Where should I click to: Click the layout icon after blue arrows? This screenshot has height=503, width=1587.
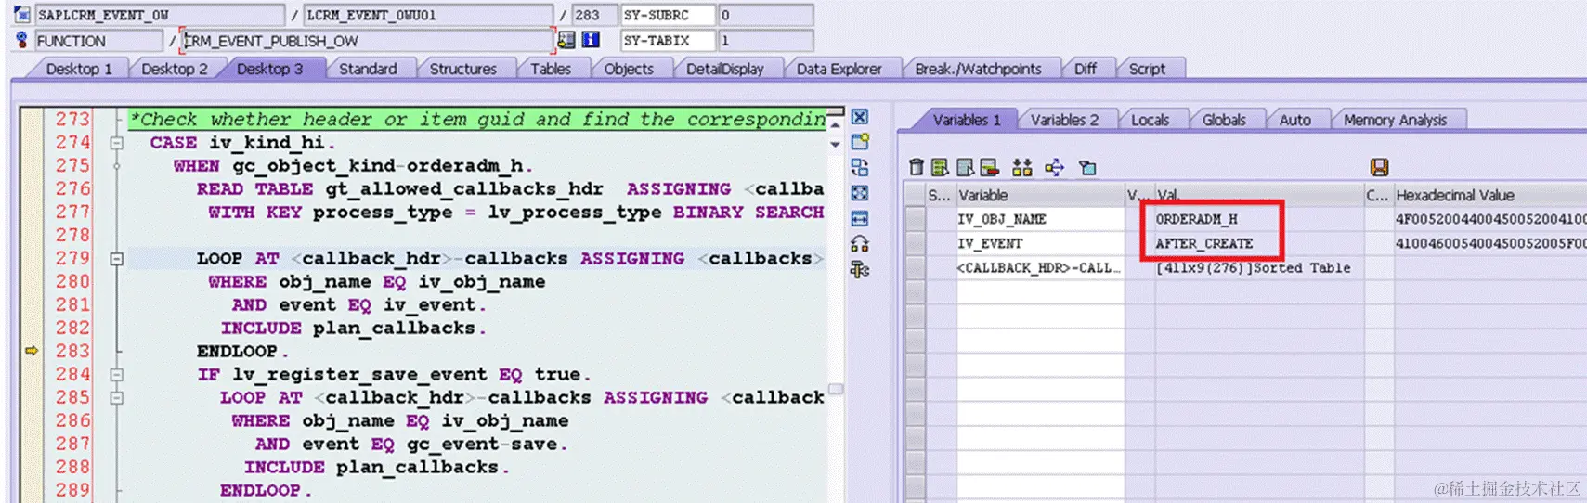click(1087, 167)
